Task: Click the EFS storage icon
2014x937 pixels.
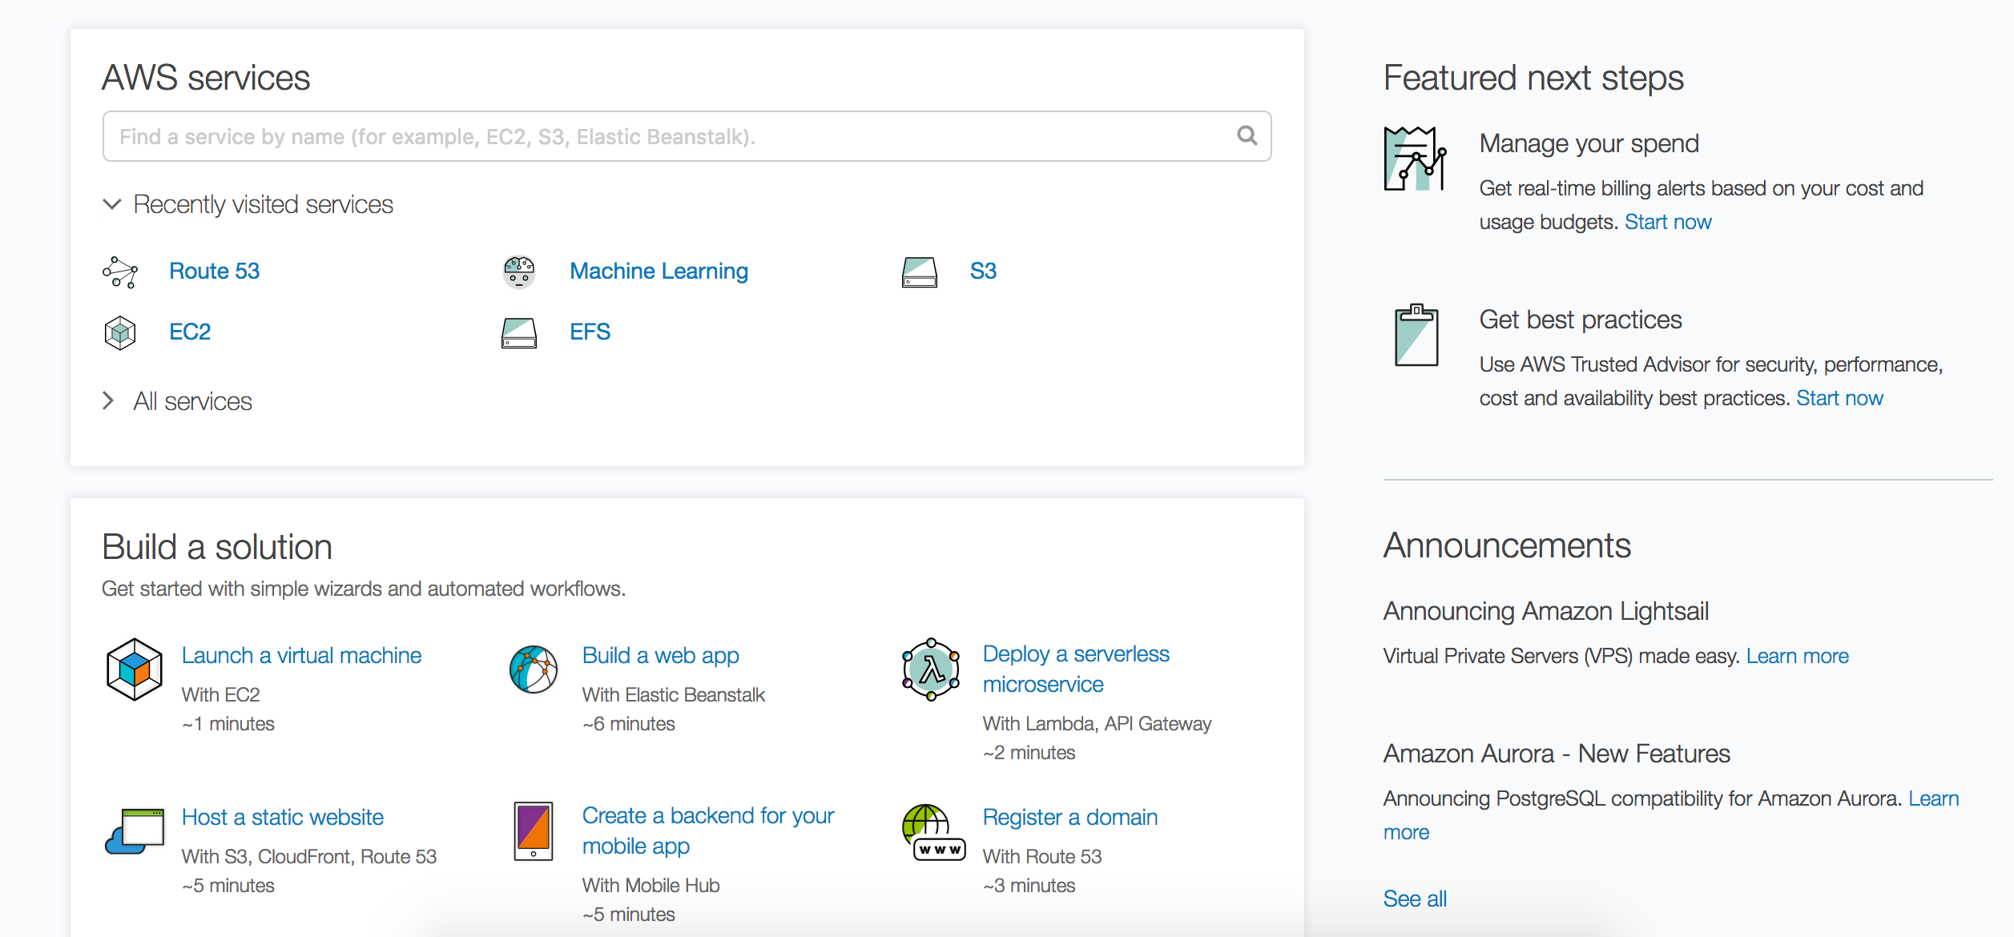Action: pyautogui.click(x=519, y=332)
